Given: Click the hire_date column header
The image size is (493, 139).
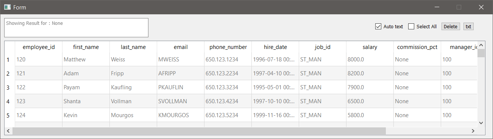Looking at the screenshot, I should pyautogui.click(x=275, y=47).
